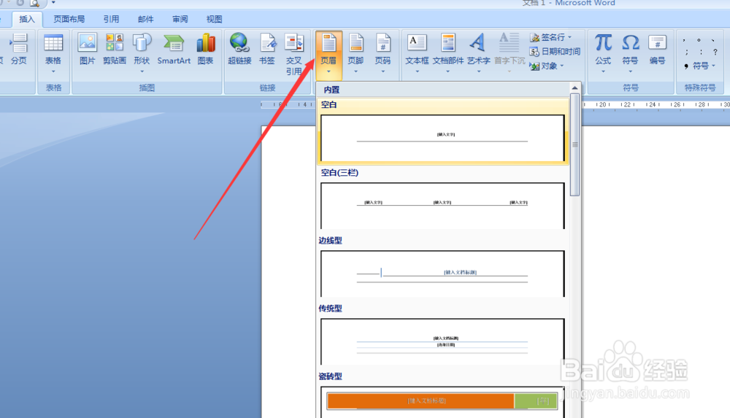The width and height of the screenshot is (730, 418).
Task: Expand the Object (对象) dropdown arrow
Action: pos(561,66)
